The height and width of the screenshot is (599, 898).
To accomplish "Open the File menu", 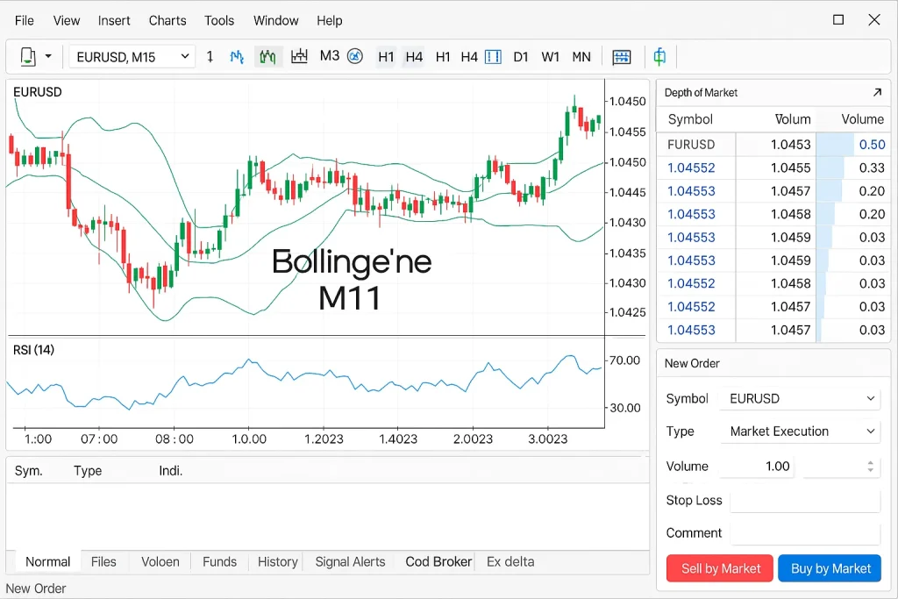I will pyautogui.click(x=24, y=21).
